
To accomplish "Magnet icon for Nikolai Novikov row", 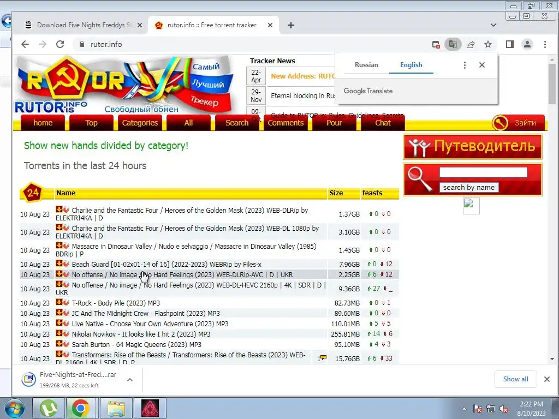I will [66, 333].
